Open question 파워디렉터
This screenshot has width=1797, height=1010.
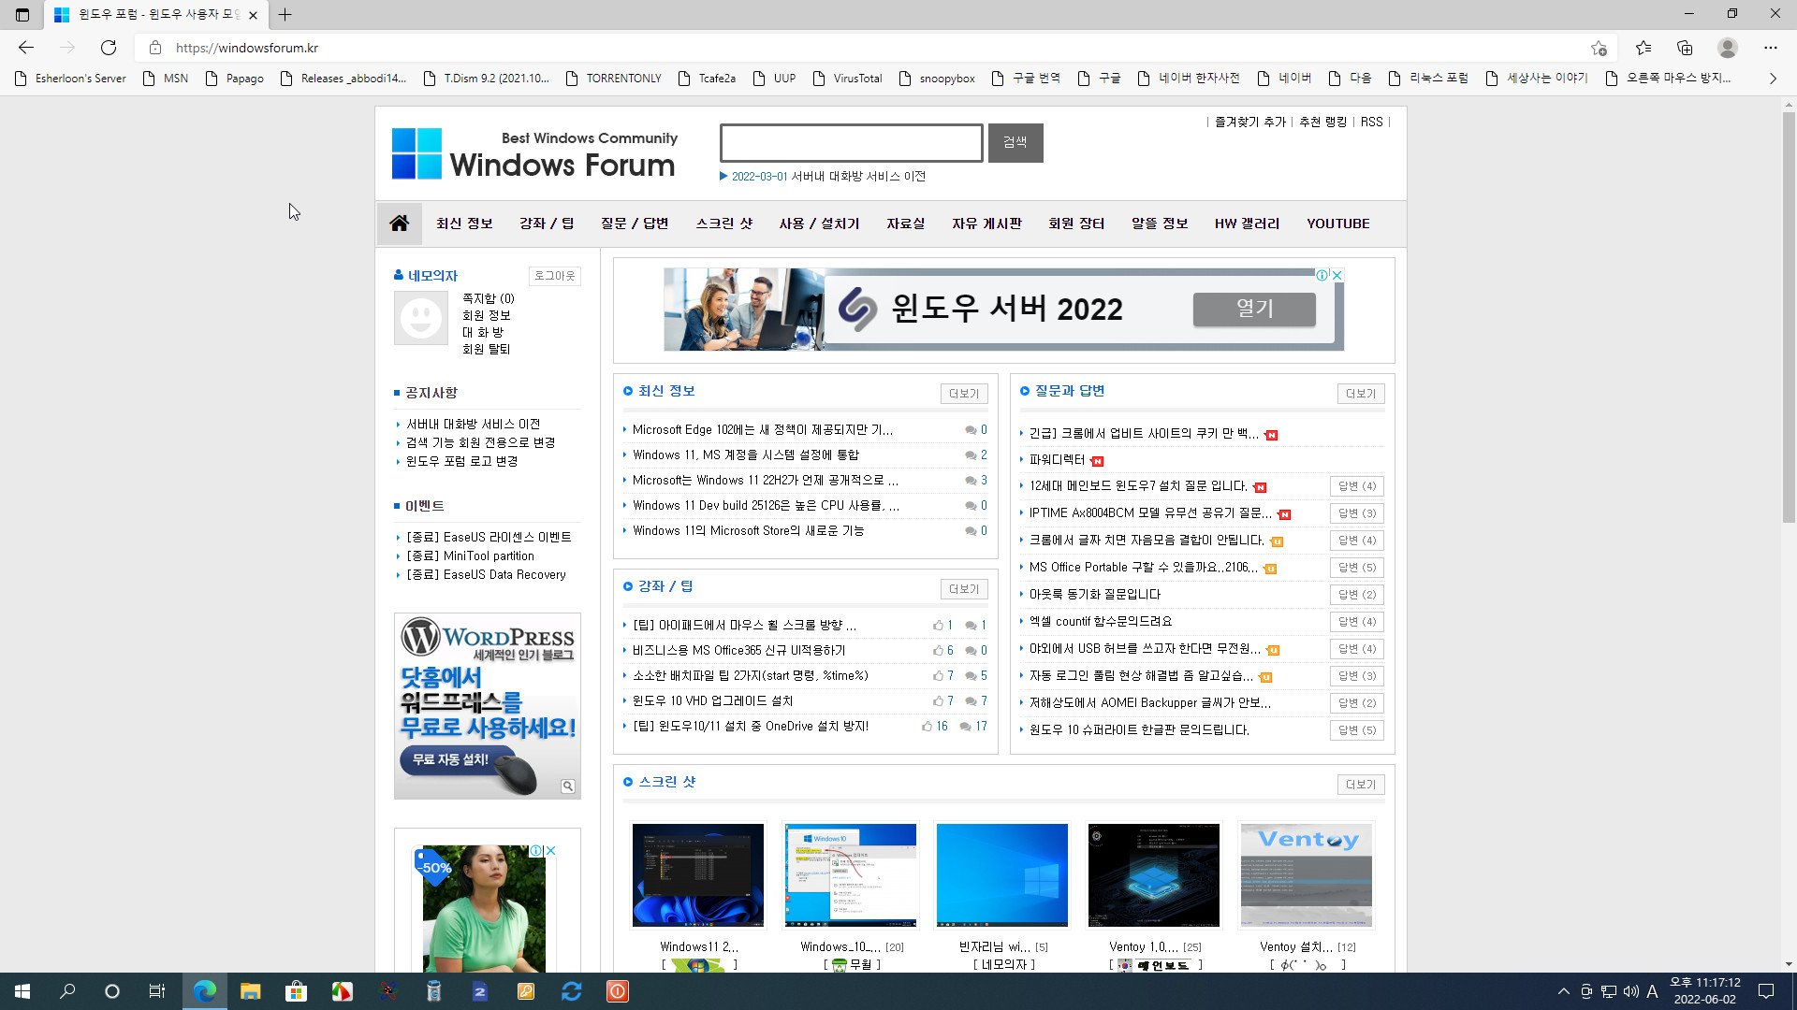pos(1057,460)
